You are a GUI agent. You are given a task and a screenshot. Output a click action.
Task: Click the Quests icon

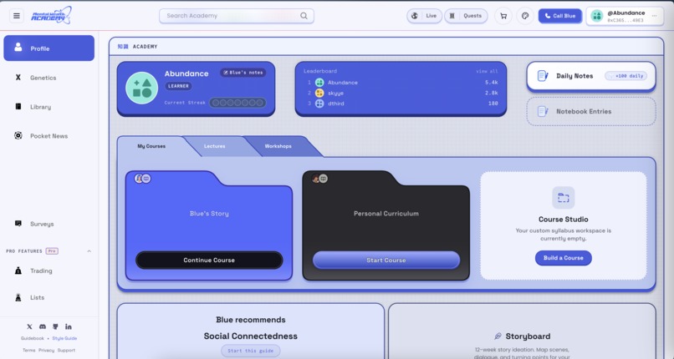[452, 16]
